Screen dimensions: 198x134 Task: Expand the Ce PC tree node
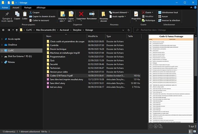(x=2, y=50)
